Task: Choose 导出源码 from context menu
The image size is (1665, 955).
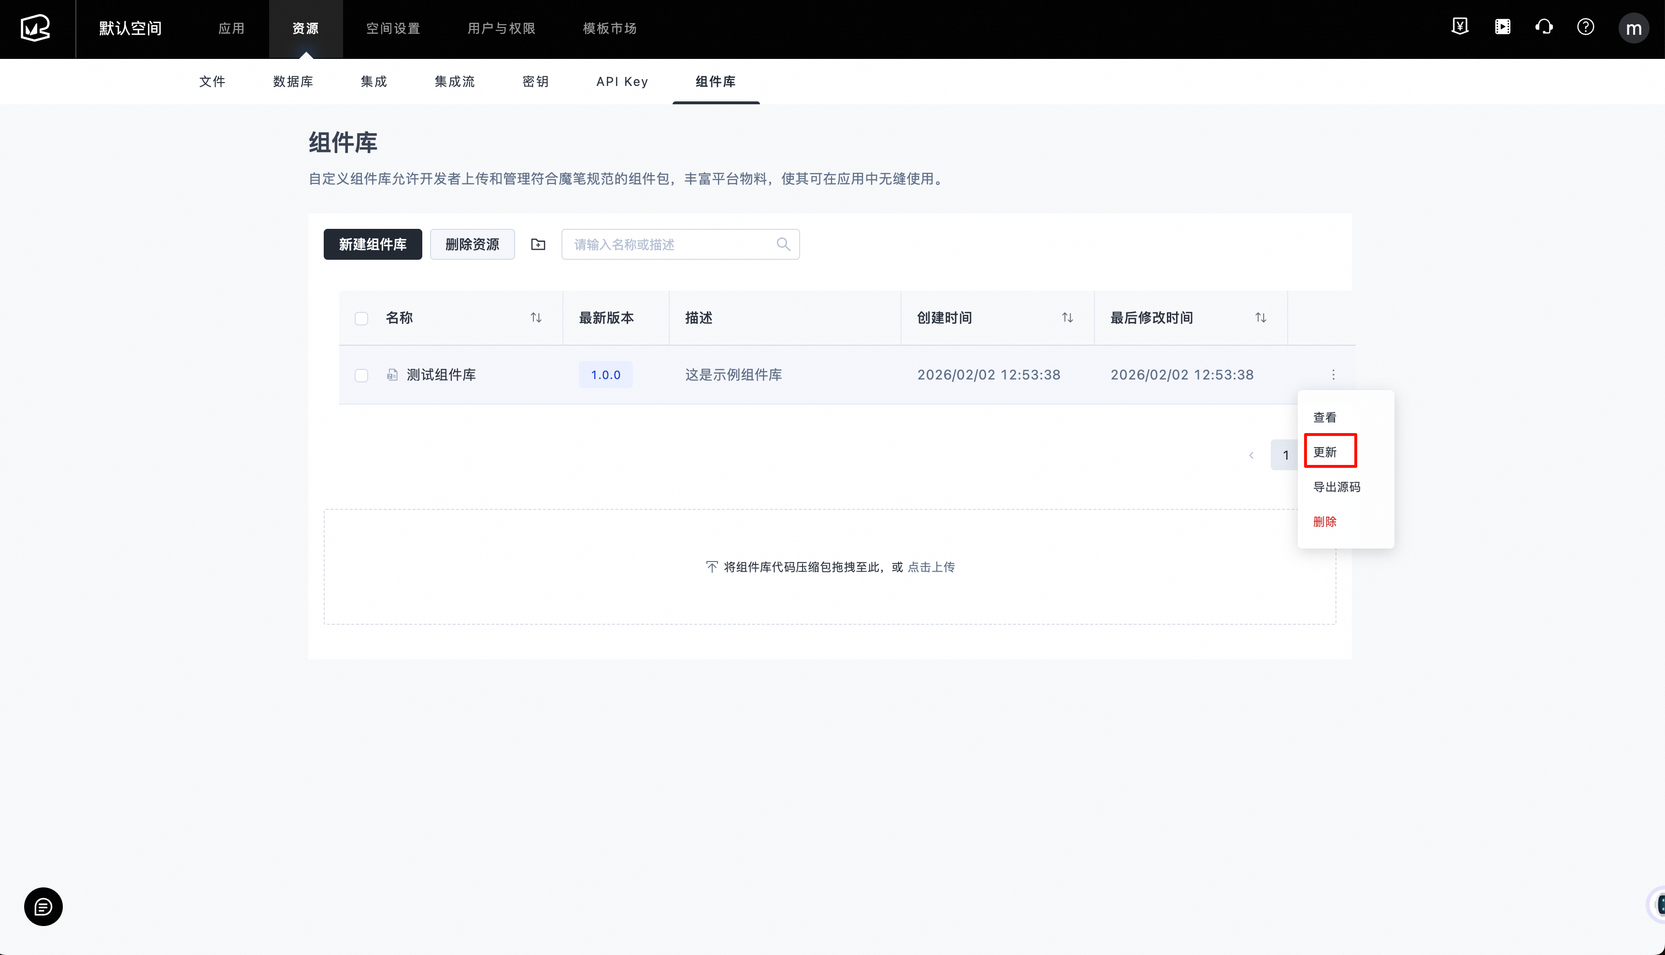Action: [x=1336, y=487]
